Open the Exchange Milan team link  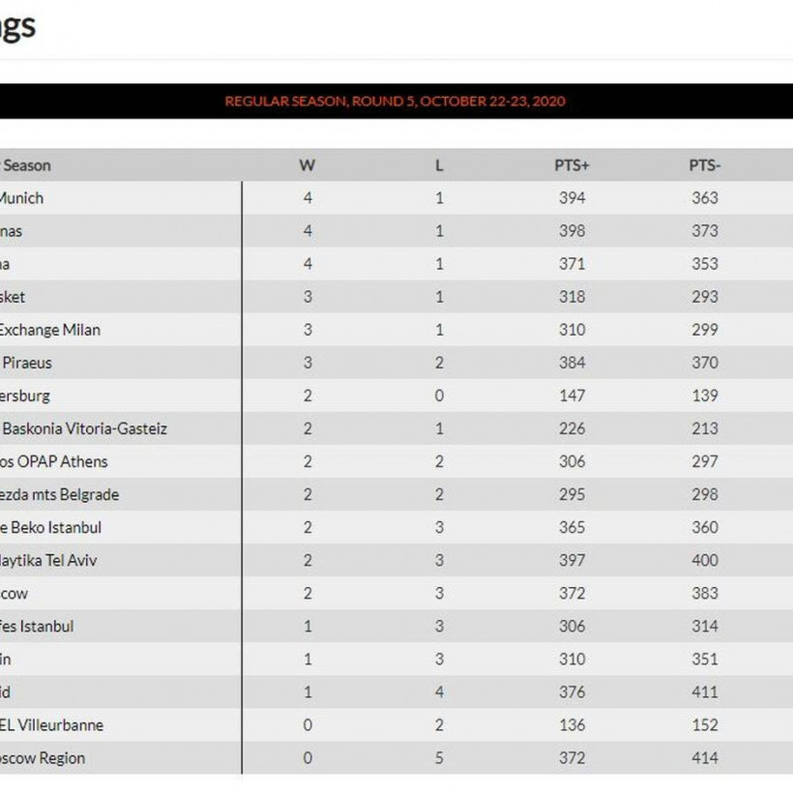[x=48, y=330]
